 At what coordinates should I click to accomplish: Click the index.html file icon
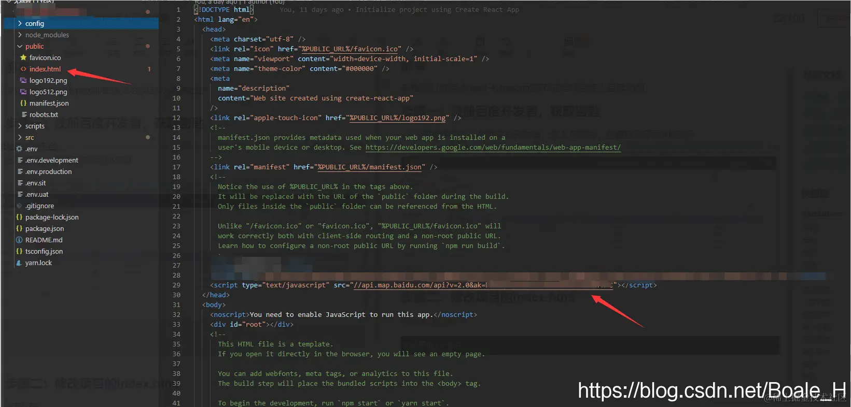tap(23, 69)
